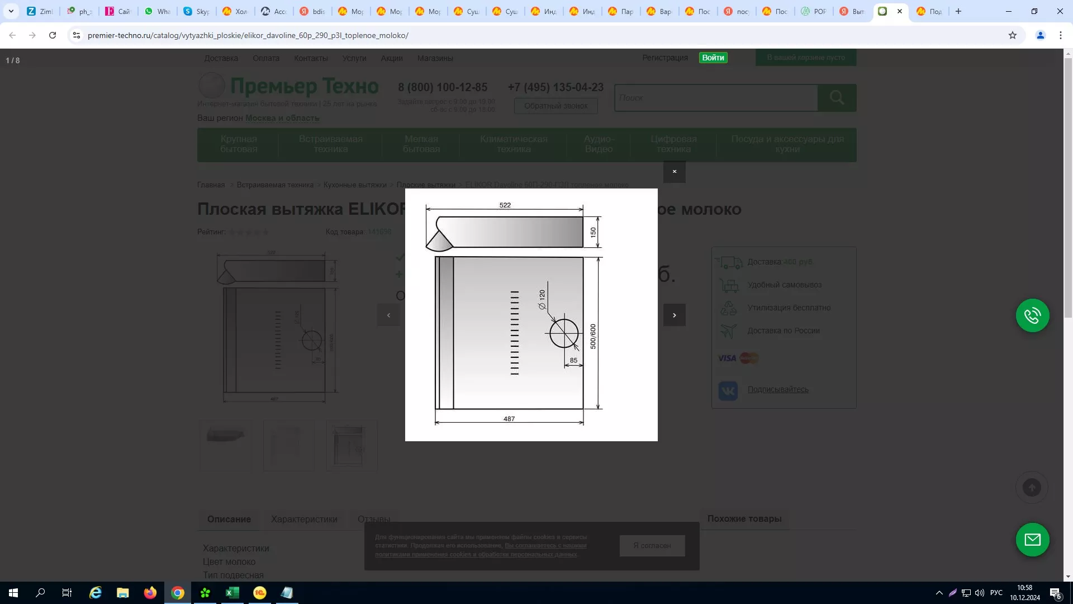
Task: Click the scroll-to-top arrow button
Action: pyautogui.click(x=1032, y=488)
